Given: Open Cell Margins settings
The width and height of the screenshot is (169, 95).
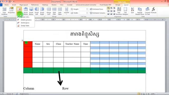Looking at the screenshot, I should click(125, 11).
